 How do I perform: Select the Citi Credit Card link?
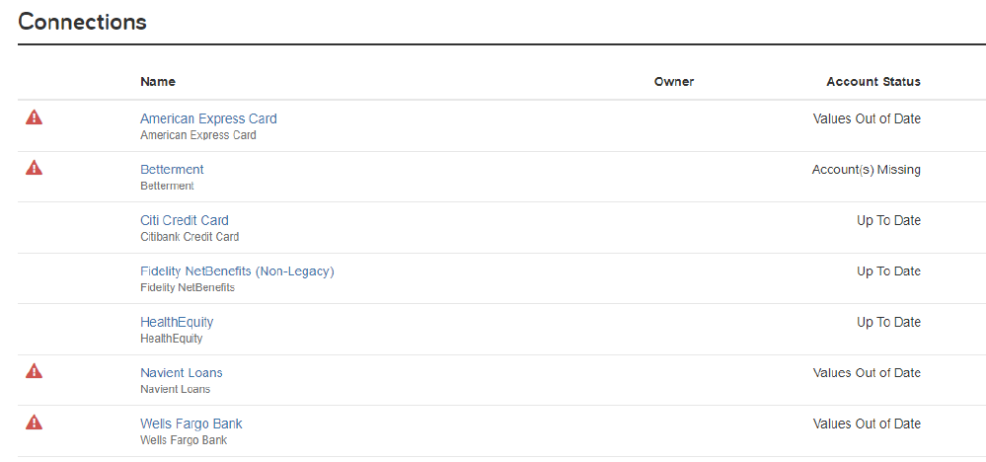[x=185, y=220]
